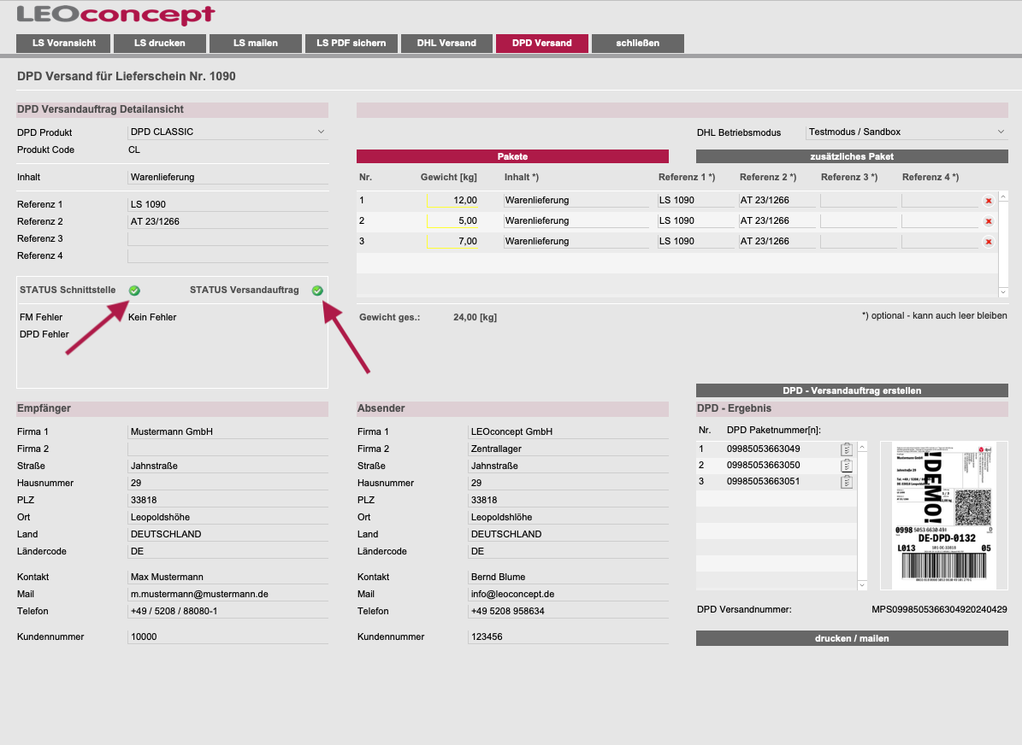Switch to DHL Versand tab
The image size is (1022, 745).
446,43
